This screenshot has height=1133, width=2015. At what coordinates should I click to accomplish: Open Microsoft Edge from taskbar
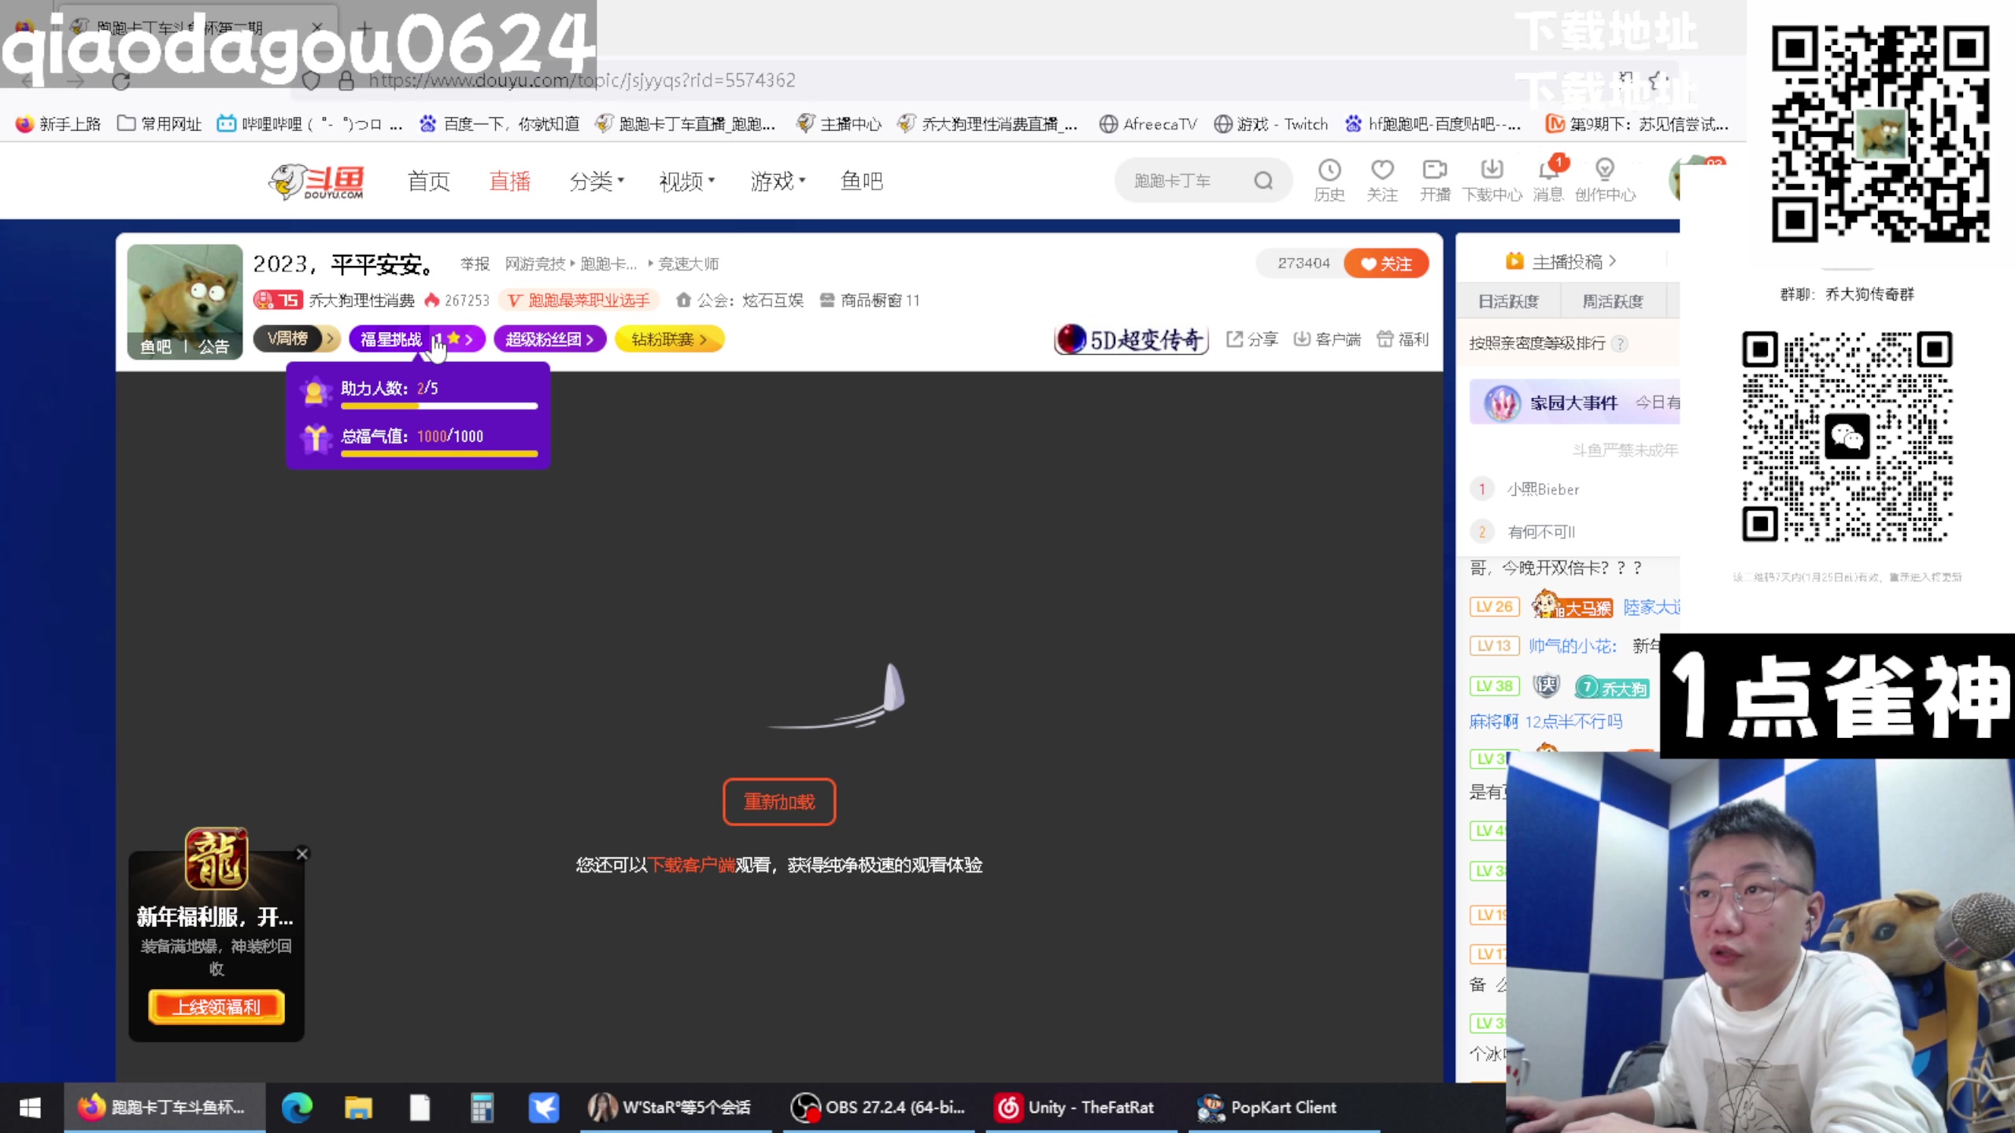pyautogui.click(x=297, y=1108)
